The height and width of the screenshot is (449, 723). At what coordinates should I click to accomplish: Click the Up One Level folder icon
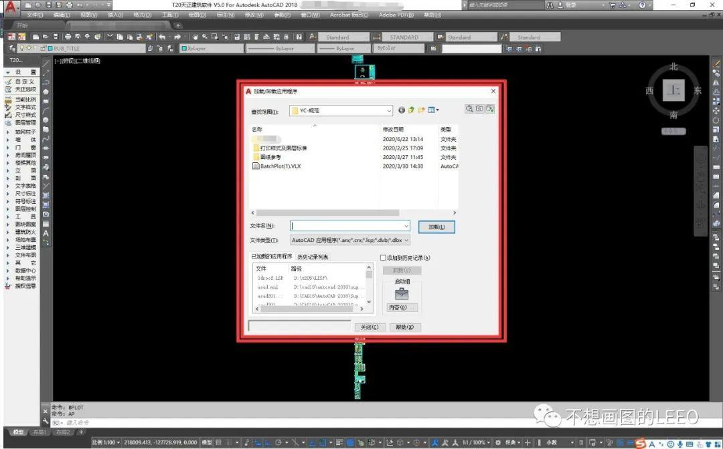pyautogui.click(x=411, y=110)
